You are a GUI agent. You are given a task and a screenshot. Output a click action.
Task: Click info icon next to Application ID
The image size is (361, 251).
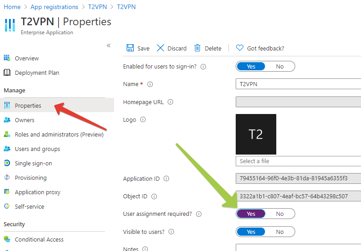(166, 179)
